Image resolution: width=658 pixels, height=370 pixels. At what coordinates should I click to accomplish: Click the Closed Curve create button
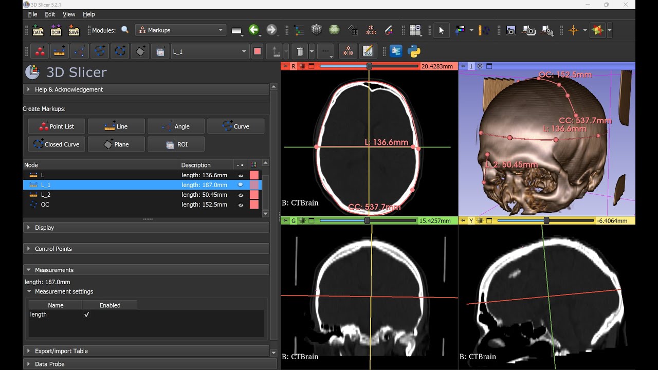point(57,144)
